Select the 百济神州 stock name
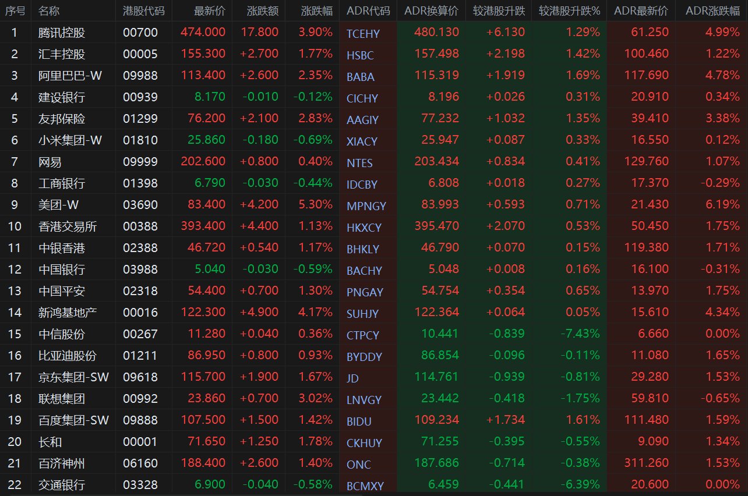This screenshot has width=748, height=496. pos(62,463)
